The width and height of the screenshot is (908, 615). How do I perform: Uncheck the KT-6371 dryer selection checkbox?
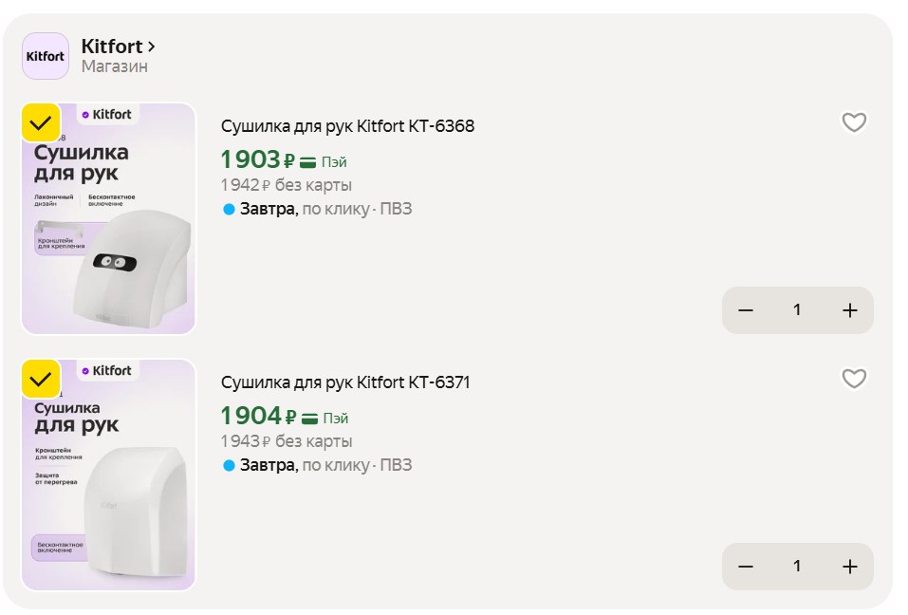coord(41,380)
